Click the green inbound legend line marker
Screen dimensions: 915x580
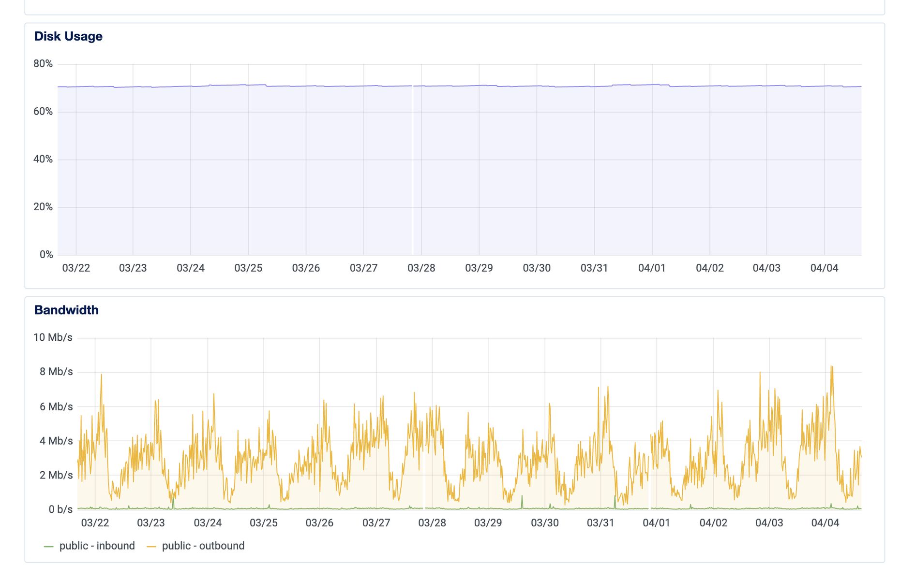48,547
